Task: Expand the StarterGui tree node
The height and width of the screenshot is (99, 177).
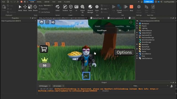Action: 137,44
